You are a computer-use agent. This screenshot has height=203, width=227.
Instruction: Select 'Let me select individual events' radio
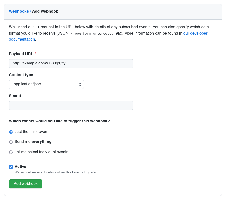[11, 152]
